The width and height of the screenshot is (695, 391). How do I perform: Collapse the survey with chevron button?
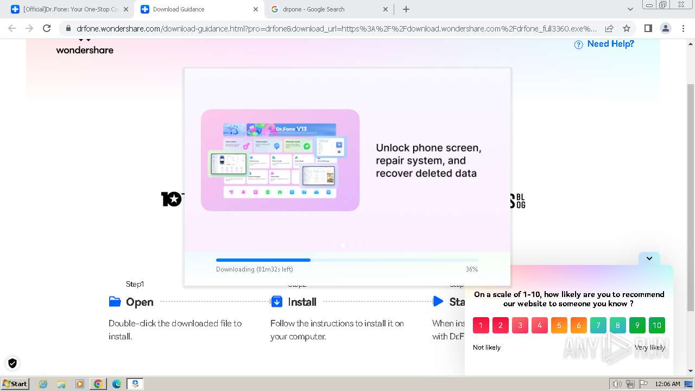[649, 258]
